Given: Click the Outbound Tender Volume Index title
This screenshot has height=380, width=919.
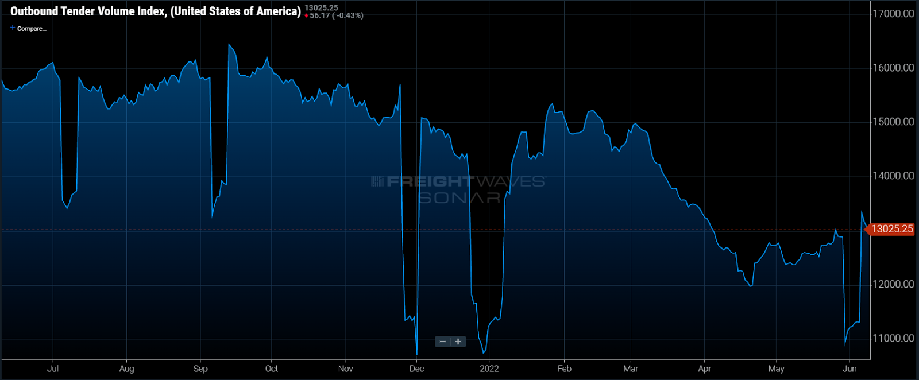Looking at the screenshot, I should tap(156, 11).
